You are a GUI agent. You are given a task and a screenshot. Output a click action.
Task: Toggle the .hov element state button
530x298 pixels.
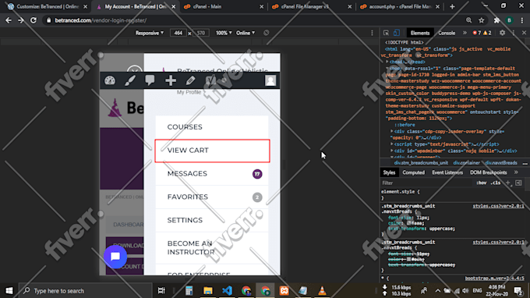pyautogui.click(x=481, y=183)
